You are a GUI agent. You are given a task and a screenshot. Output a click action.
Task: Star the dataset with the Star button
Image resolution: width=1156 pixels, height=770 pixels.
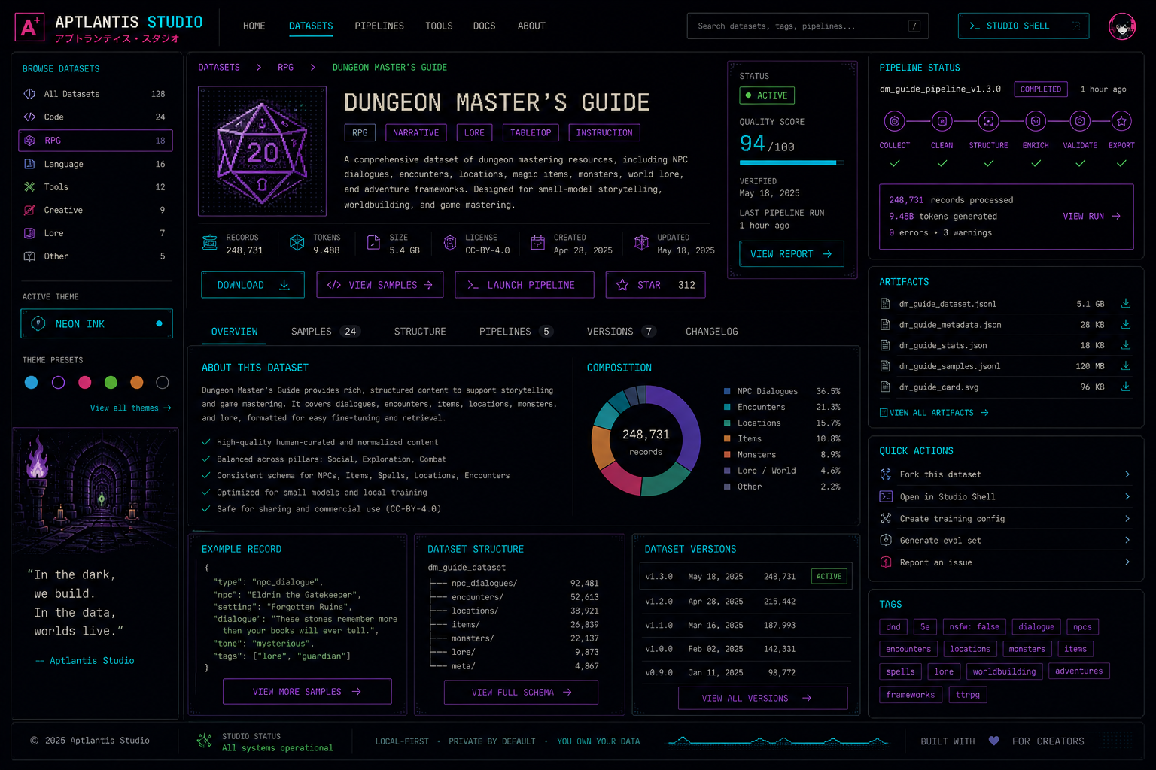(x=655, y=285)
